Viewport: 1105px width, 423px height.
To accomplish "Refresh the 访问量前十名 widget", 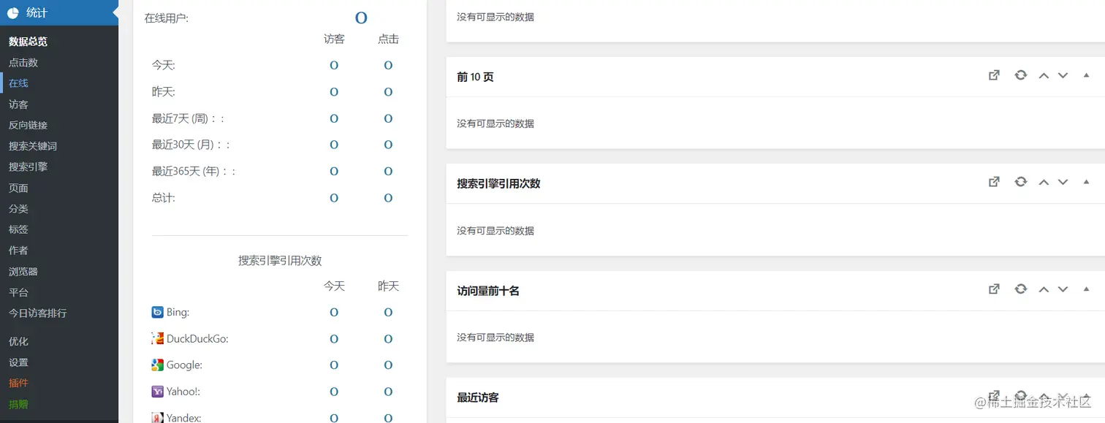I will pos(1021,289).
